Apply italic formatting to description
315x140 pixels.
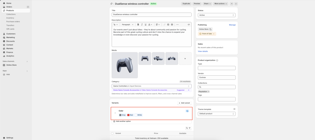142,25
